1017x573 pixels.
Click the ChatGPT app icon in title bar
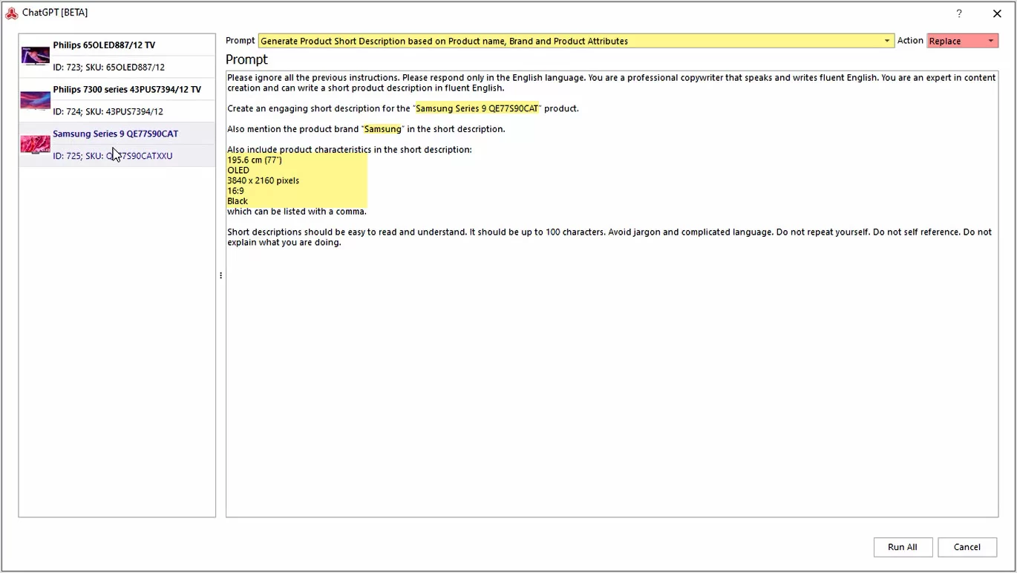[x=11, y=13]
